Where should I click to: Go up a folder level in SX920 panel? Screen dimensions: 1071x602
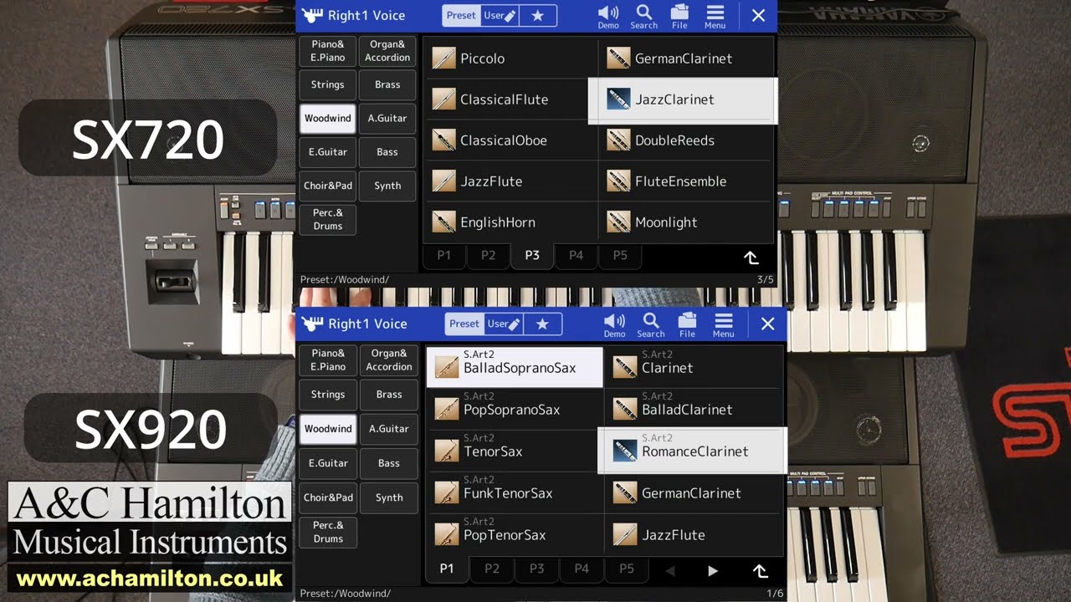(x=760, y=570)
